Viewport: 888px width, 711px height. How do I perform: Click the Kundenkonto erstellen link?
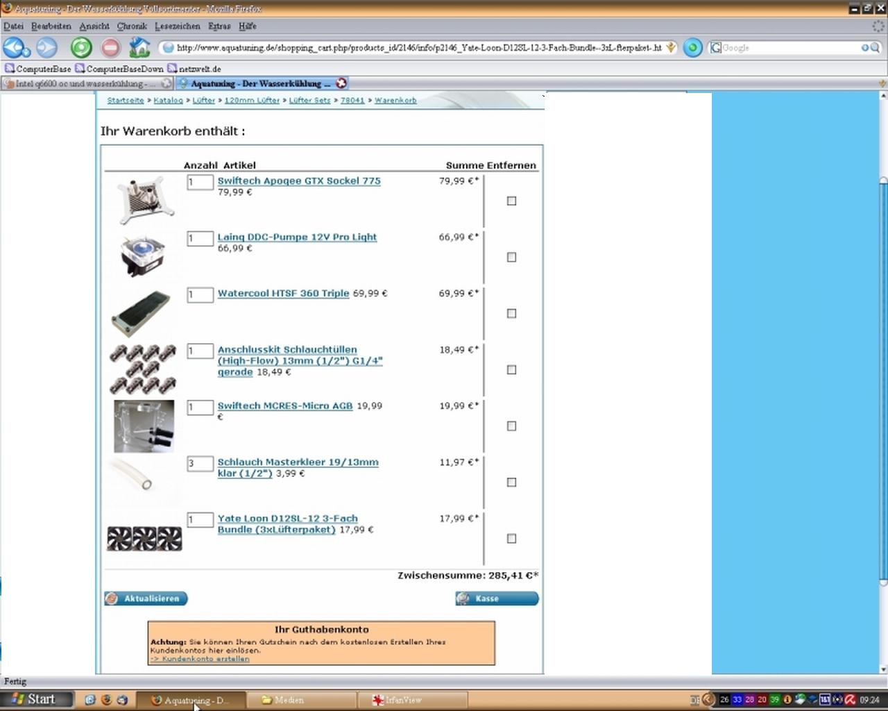pos(200,659)
